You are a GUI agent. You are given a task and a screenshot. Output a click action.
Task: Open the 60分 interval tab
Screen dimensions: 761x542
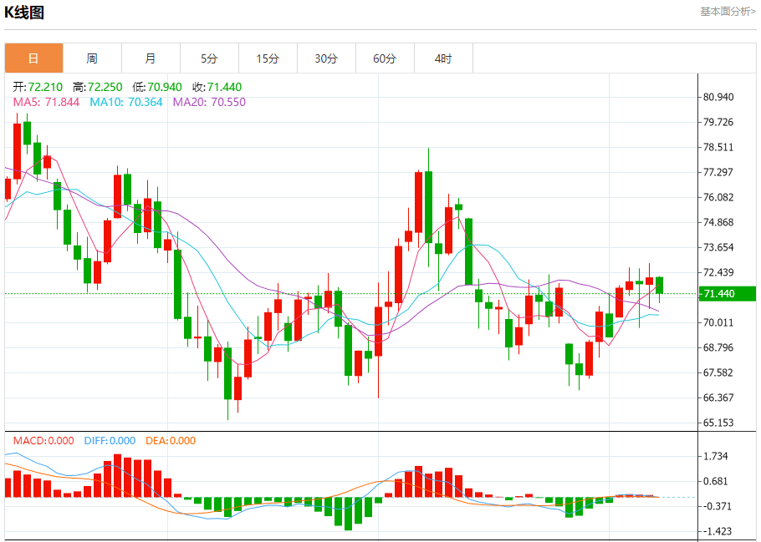[385, 58]
